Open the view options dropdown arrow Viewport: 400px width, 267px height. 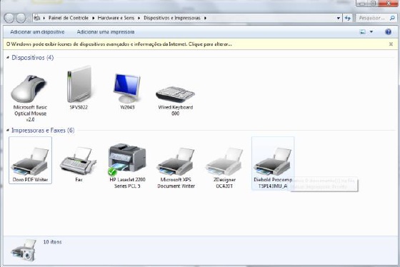(x=371, y=32)
